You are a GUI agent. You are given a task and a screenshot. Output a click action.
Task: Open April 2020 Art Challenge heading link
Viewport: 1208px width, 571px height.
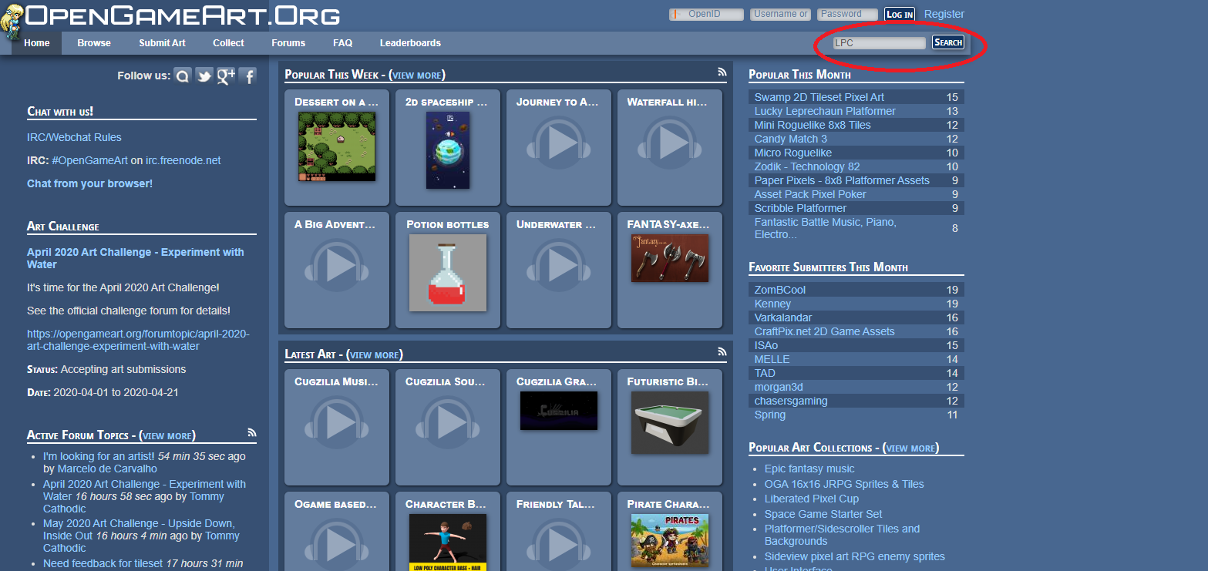click(x=136, y=258)
